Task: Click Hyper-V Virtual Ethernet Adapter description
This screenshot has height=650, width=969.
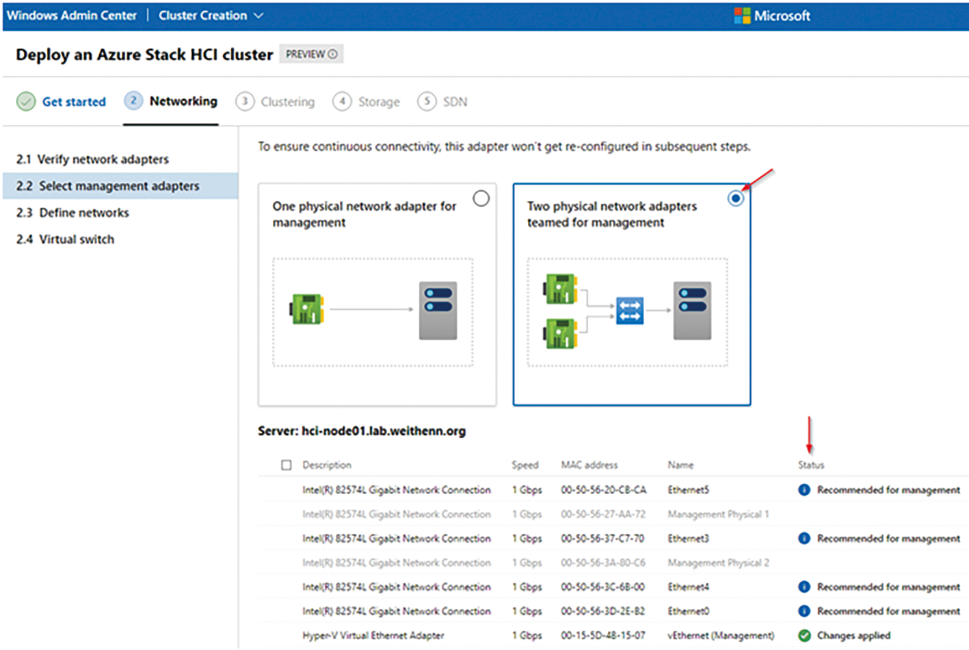Action: point(373,636)
